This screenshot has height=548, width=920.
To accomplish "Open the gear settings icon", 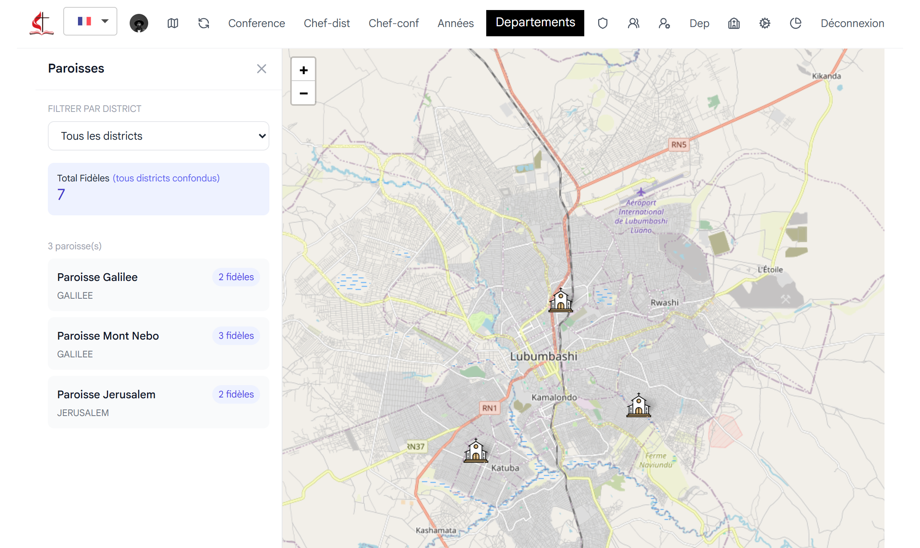I will click(764, 23).
